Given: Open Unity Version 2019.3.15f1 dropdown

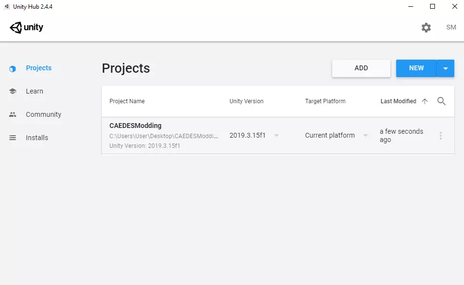Looking at the screenshot, I should (276, 136).
